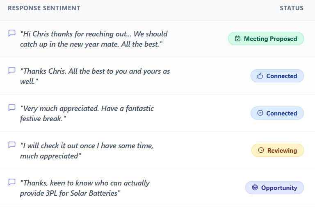
Task: Click the Status column header
Action: (x=292, y=8)
